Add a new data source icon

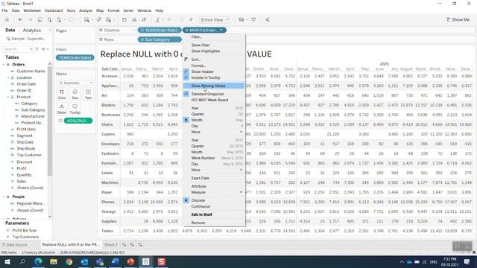click(x=49, y=20)
